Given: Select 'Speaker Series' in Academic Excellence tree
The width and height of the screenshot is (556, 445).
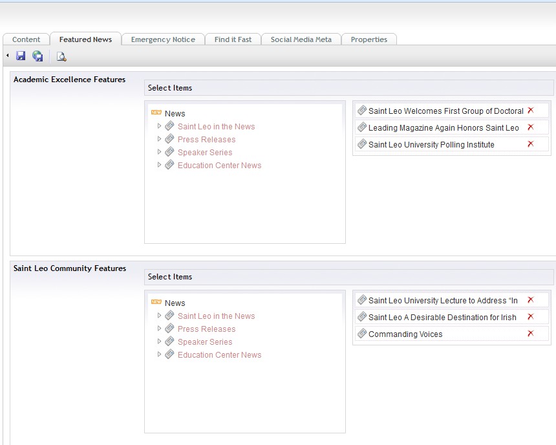Looking at the screenshot, I should (205, 153).
